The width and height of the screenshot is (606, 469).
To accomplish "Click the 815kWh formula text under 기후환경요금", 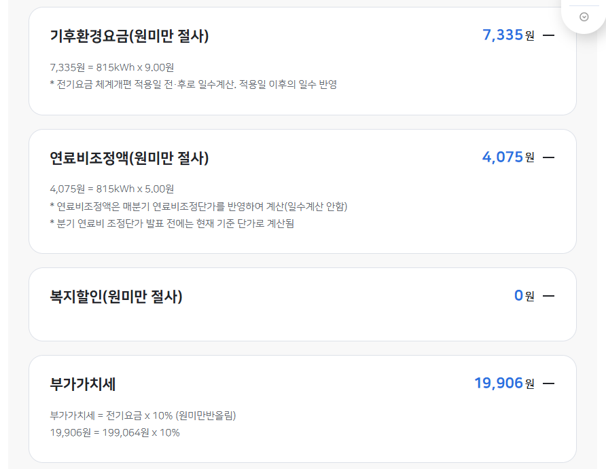I will [112, 67].
